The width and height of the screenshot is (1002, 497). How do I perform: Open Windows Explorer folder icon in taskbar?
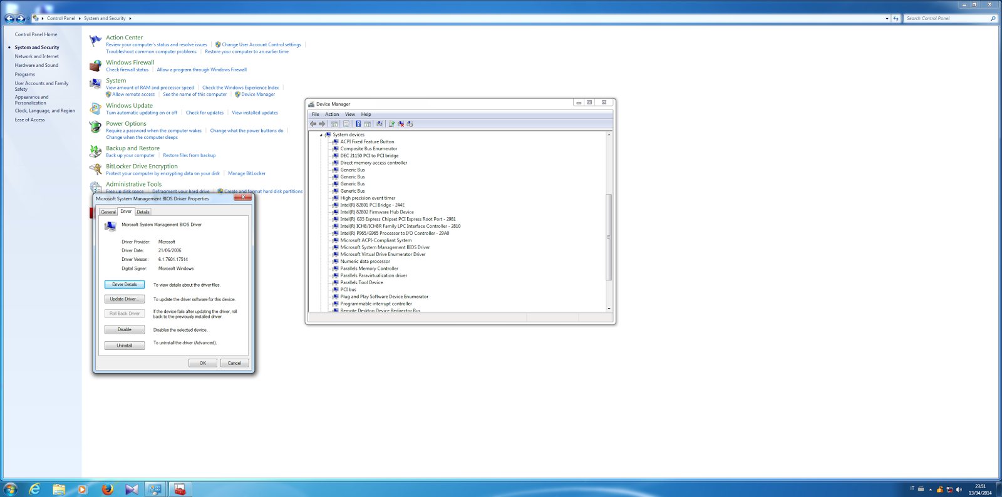[59, 489]
